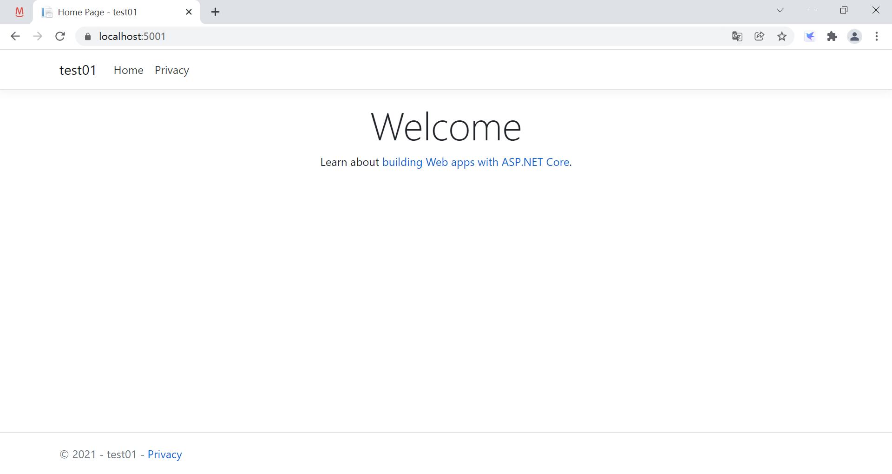Viewport: 892px width, 474px height.
Task: Open the tab search dropdown chevron
Action: (780, 10)
